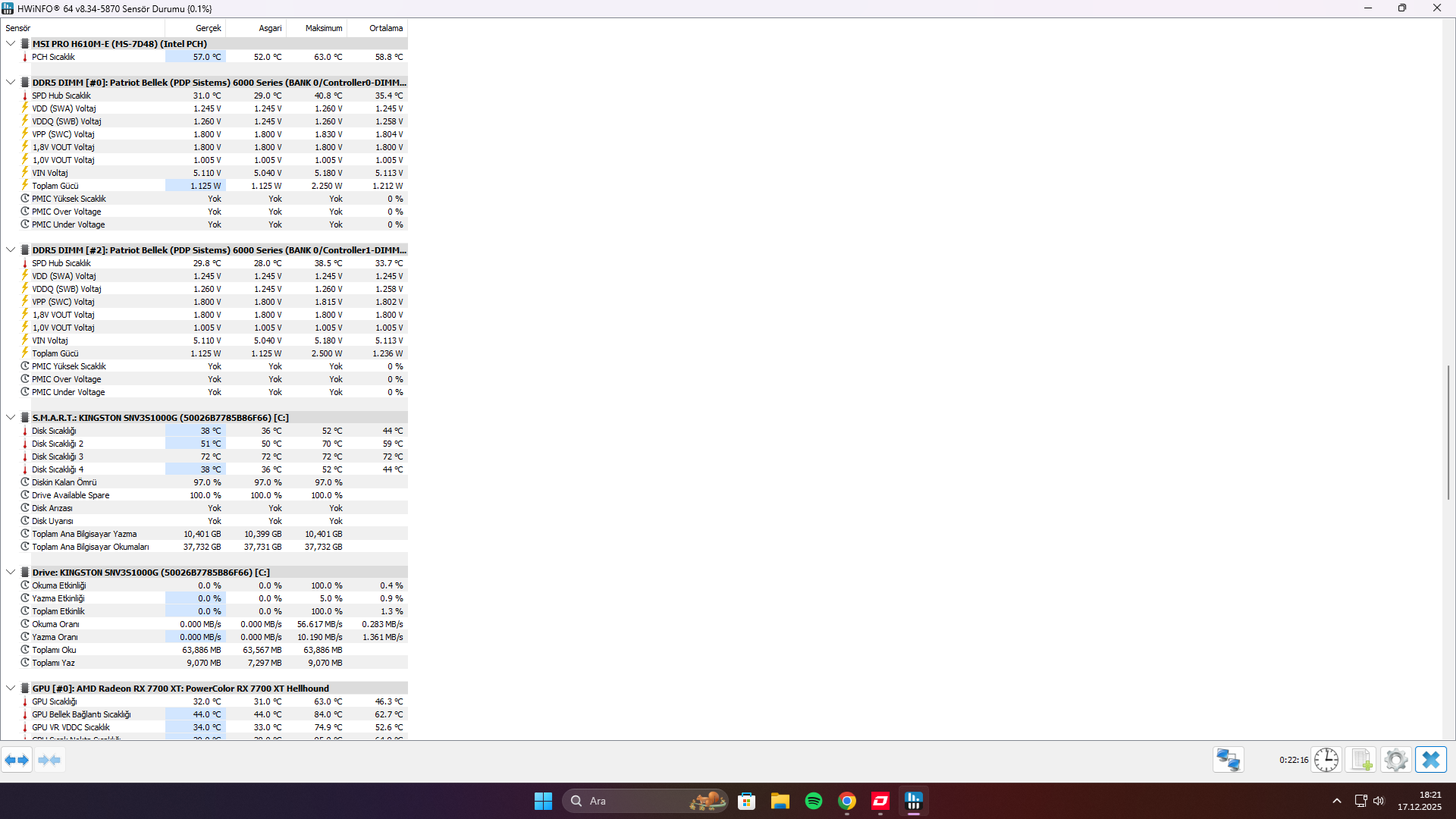Click the thermometer icon beside GPU VR VDDC Sıcaklık

tap(25, 727)
